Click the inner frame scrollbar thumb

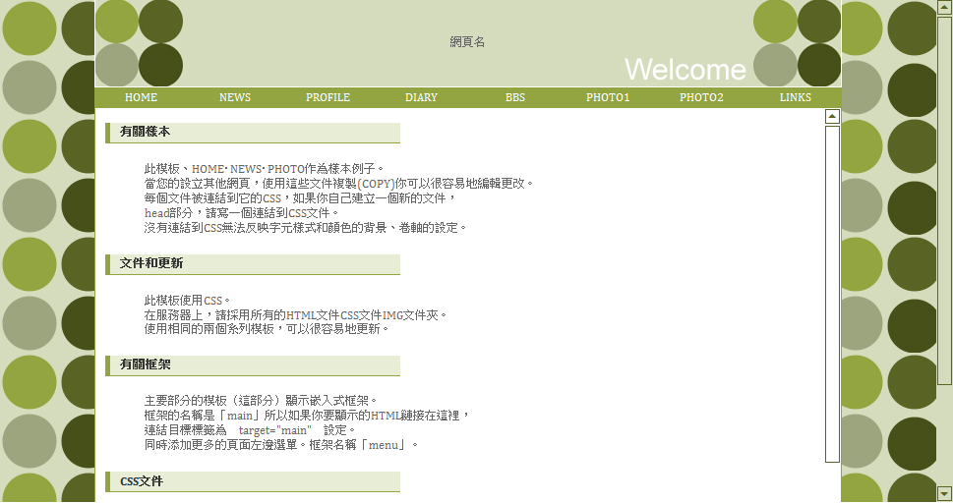[x=832, y=294]
